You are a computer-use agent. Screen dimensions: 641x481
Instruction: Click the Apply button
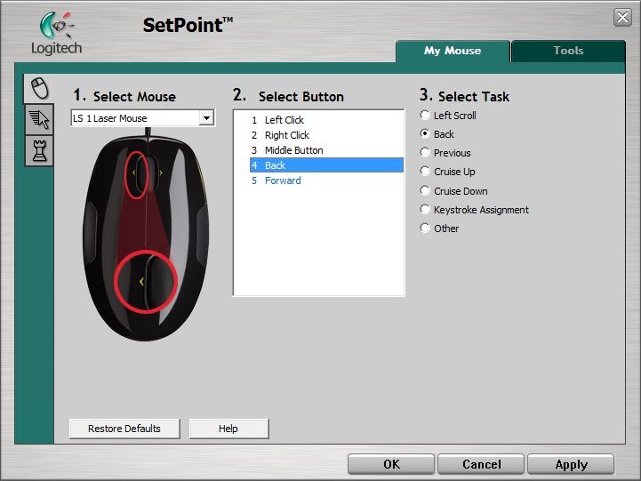(571, 464)
